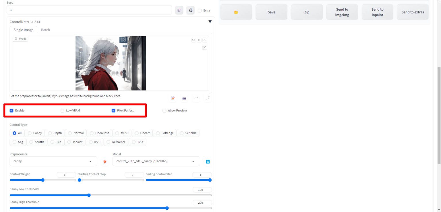Viewport: 441px width, 212px height.
Task: Enable the Low VRAM option
Action: point(63,111)
